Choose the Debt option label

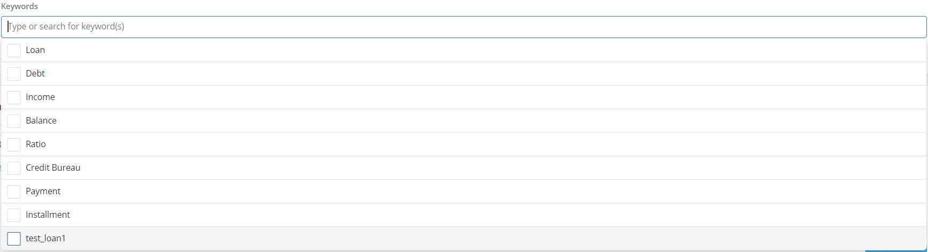(x=35, y=74)
